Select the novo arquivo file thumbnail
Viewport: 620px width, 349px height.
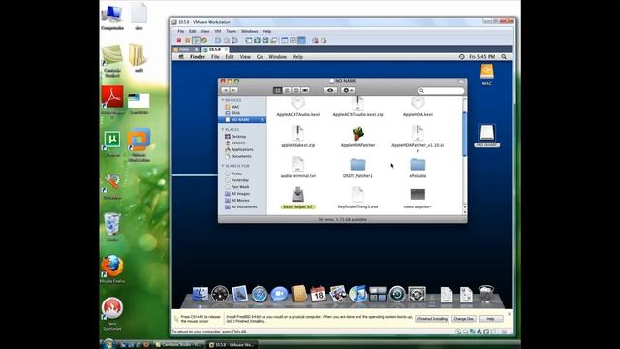tap(418, 194)
